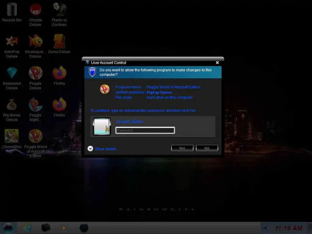Select the Chuzzle Deluxe desktop icon
The width and height of the screenshot is (312, 234).
click(x=35, y=14)
